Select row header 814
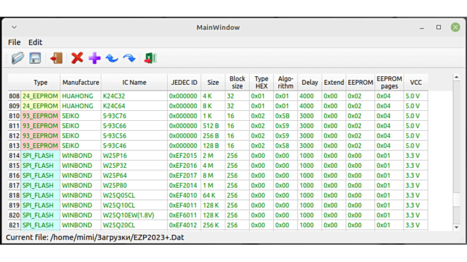The width and height of the screenshot is (467, 262). 14,155
